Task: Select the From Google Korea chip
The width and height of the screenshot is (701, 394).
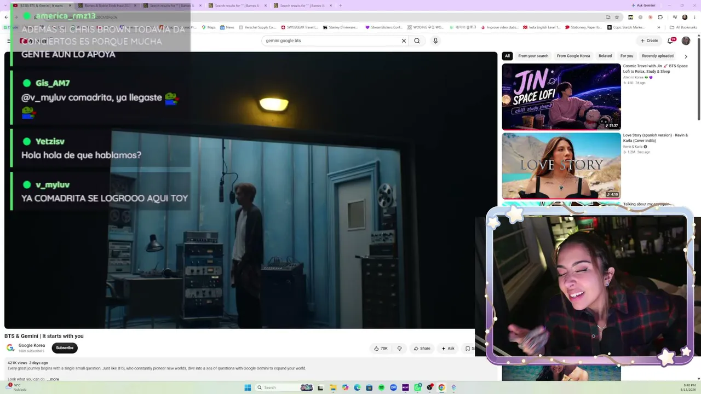Action: [573, 56]
